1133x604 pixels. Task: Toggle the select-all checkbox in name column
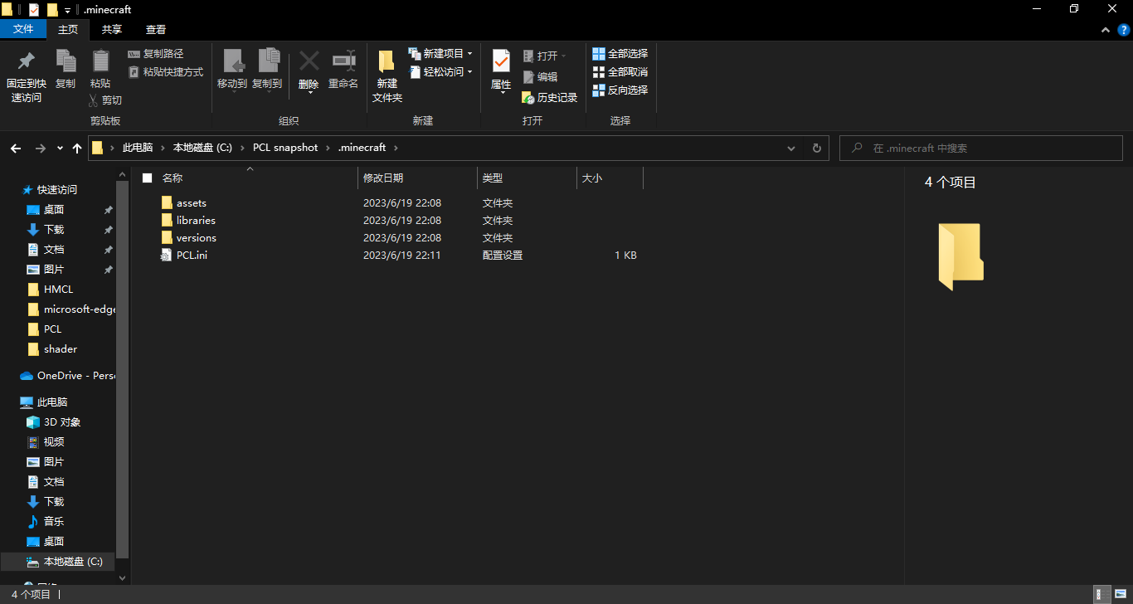[x=147, y=178]
